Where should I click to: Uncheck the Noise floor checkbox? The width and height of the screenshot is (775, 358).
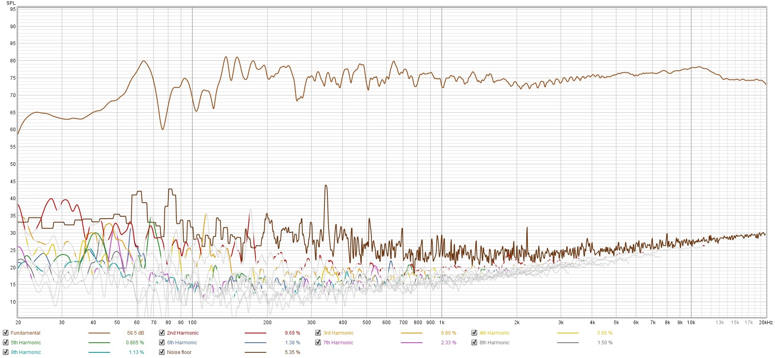click(x=162, y=352)
